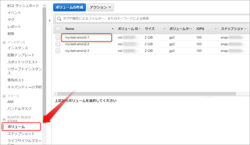Screen dimensions: 250x145
Task: Click the my-test-amzn2-1 name cell
Action: pyautogui.click(x=77, y=38)
